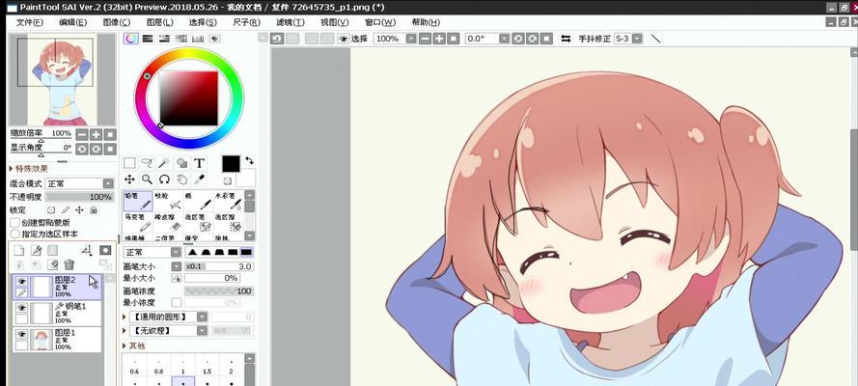Viewport: 858px width, 386px height.
Task: Select the 铅笔 pencil brush
Action: point(138,201)
